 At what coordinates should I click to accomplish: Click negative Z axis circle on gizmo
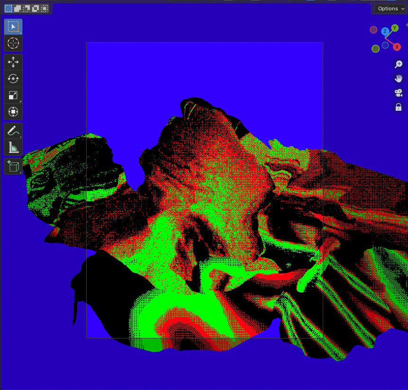[385, 45]
